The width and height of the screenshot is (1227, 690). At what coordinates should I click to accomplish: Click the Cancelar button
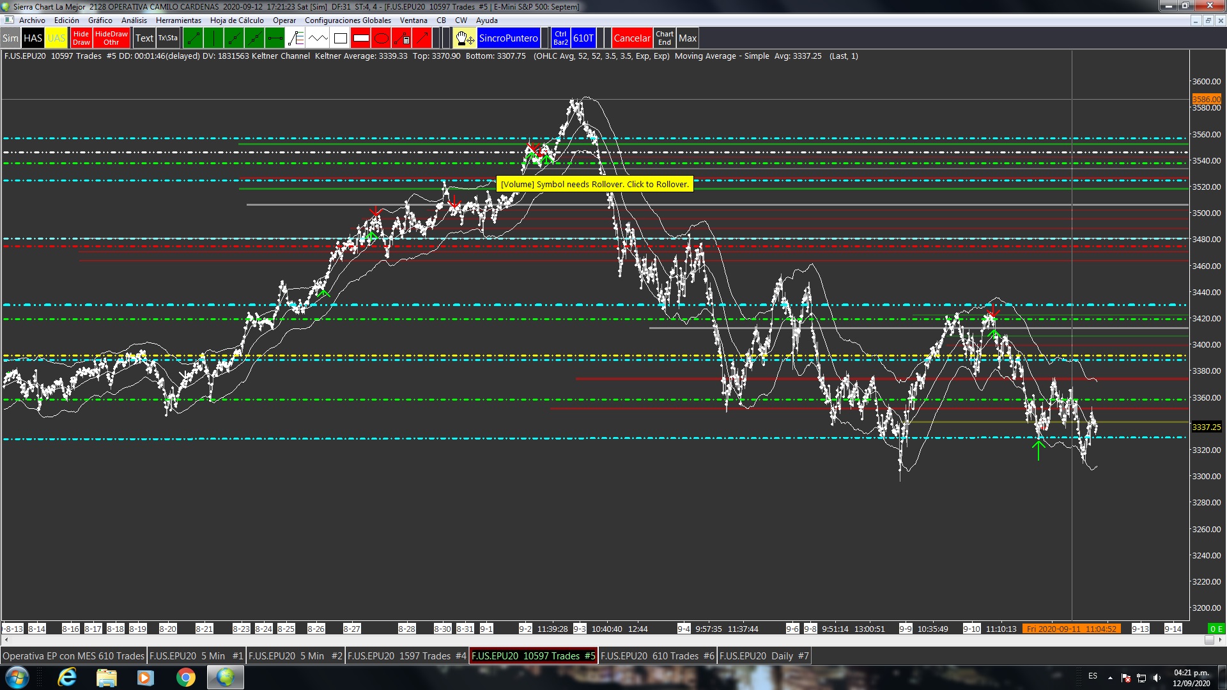pos(631,38)
